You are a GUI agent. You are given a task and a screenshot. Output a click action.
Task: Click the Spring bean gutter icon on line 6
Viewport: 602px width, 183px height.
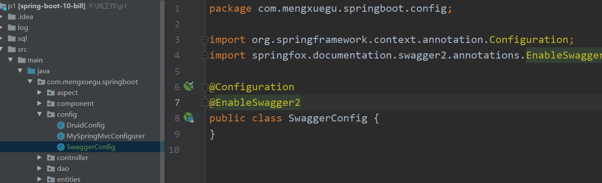tap(188, 86)
